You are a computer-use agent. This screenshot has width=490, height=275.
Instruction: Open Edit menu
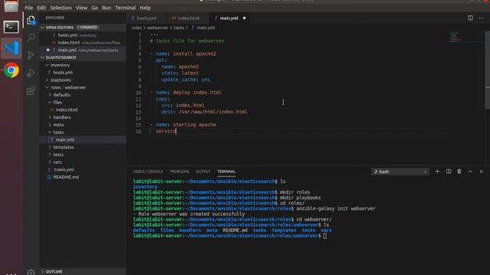[41, 8]
